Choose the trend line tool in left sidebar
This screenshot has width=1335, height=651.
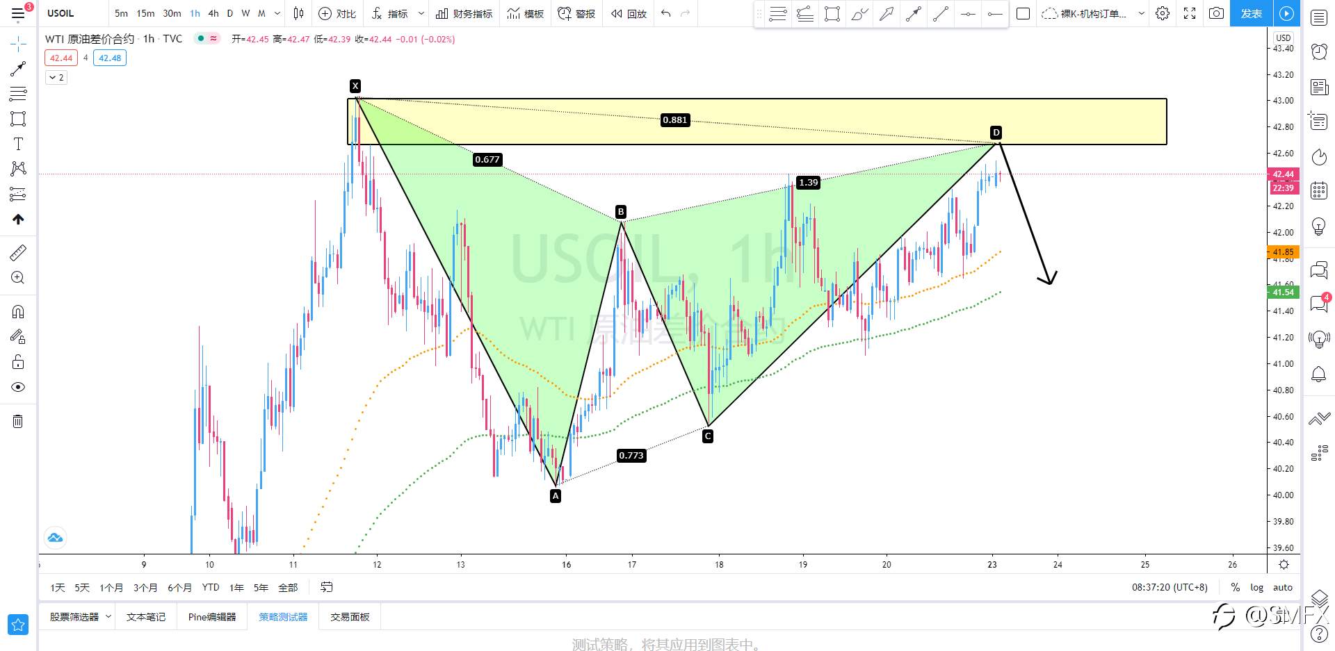pos(18,69)
